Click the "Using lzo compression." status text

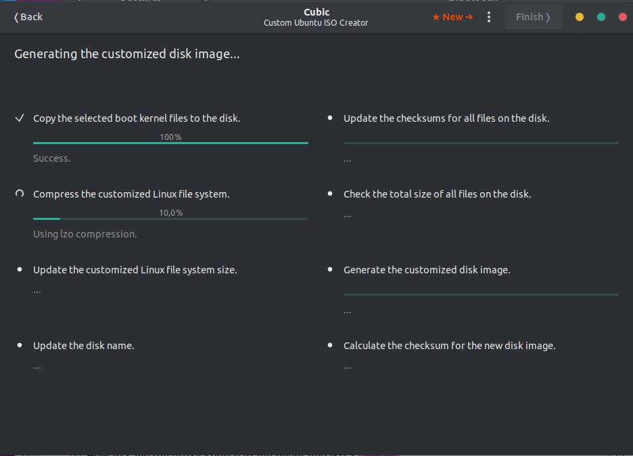pos(85,234)
